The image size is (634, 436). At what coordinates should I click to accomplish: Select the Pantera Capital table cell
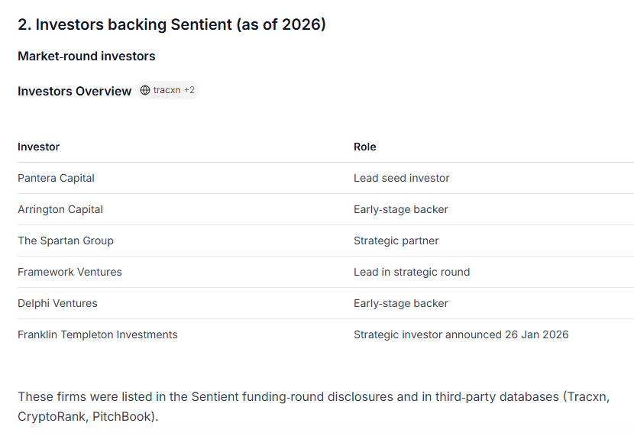pyautogui.click(x=57, y=178)
